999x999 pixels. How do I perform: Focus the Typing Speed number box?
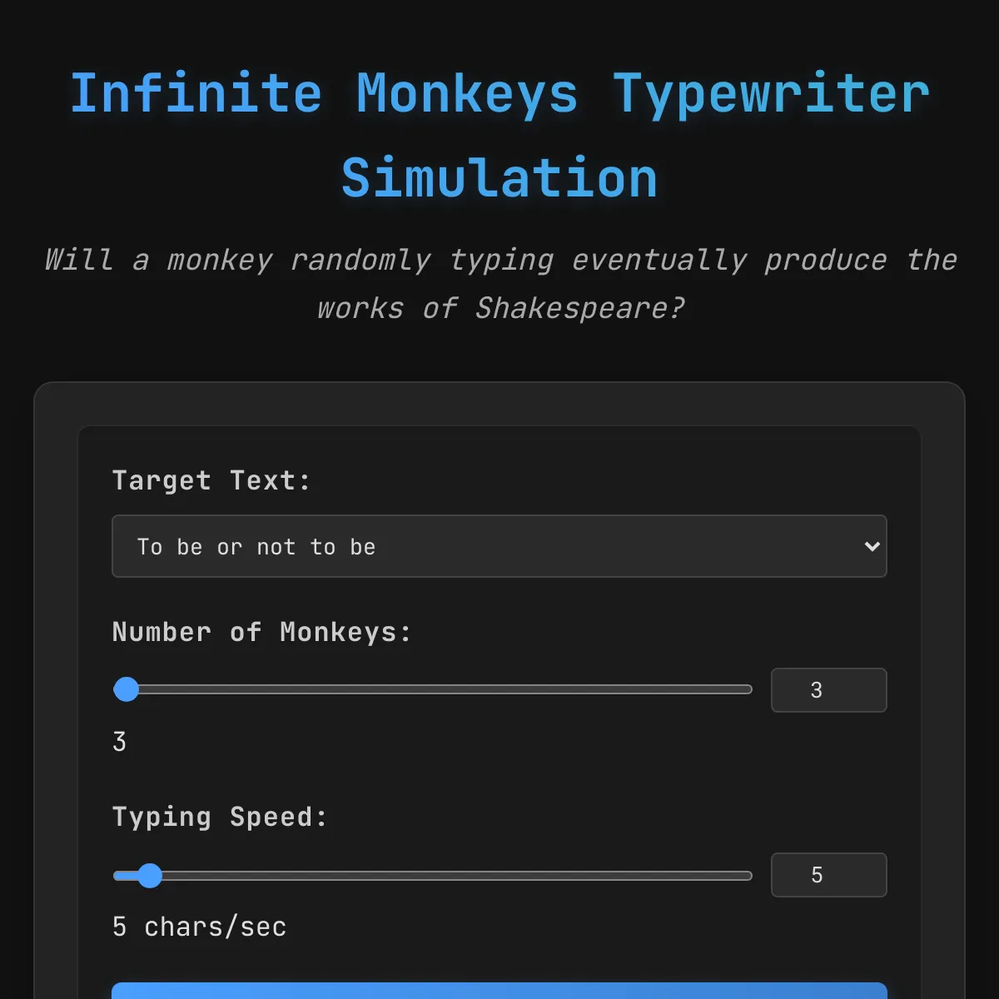(828, 875)
